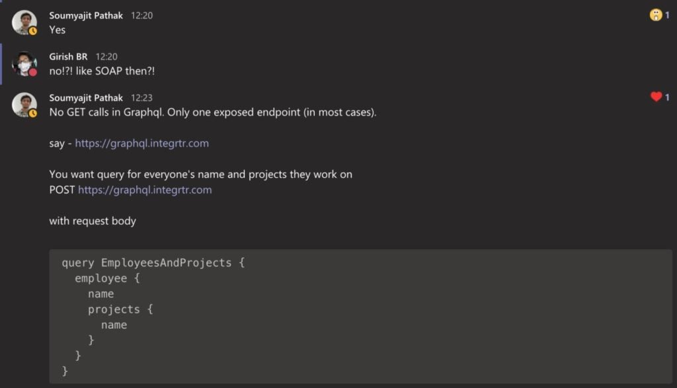Screen dimensions: 677x388
Task: Click the red heart reaction icon
Action: [x=656, y=97]
